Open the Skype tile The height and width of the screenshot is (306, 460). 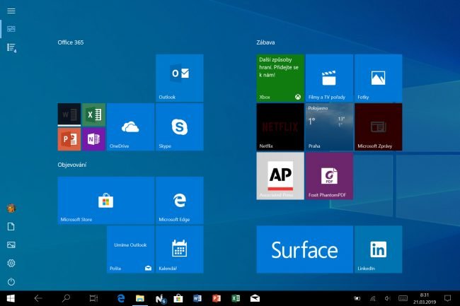pos(180,126)
